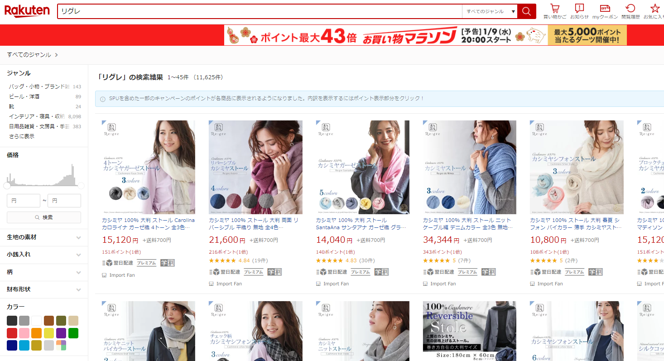Select the ビール・洋酒 genre
The height and width of the screenshot is (361, 664).
(24, 96)
